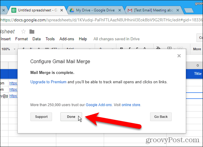Open a new browser tab

[x=189, y=11]
